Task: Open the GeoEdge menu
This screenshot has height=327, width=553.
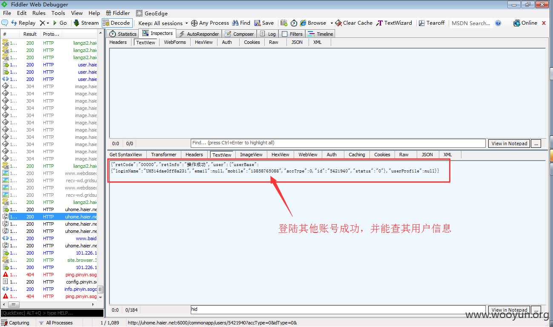Action: click(152, 13)
